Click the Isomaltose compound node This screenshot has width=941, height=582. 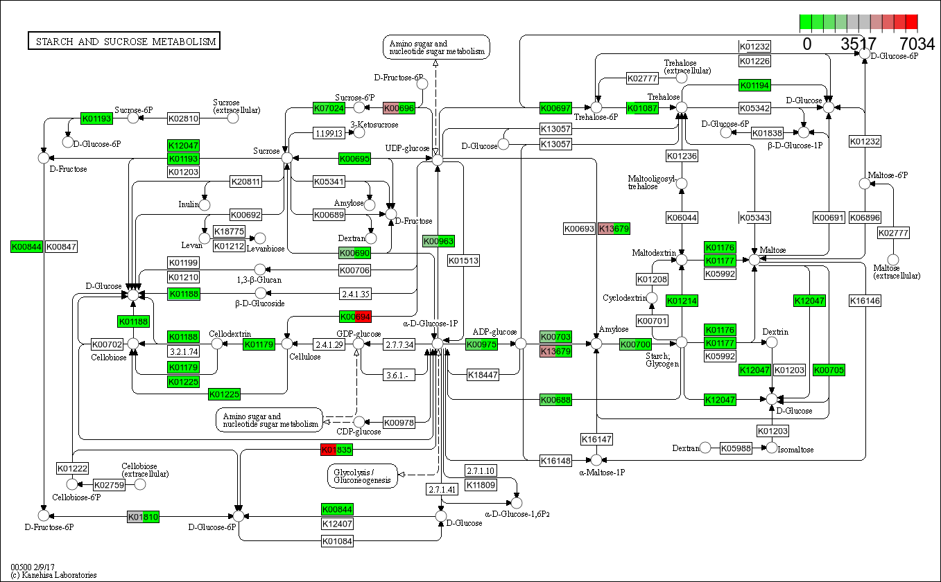pos(771,448)
